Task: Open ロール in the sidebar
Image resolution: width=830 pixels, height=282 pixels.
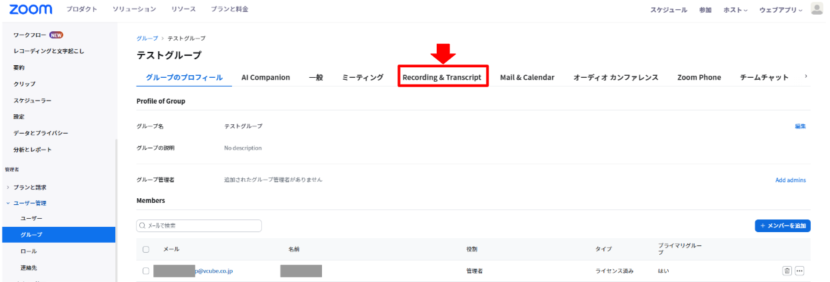Action: pos(29,251)
